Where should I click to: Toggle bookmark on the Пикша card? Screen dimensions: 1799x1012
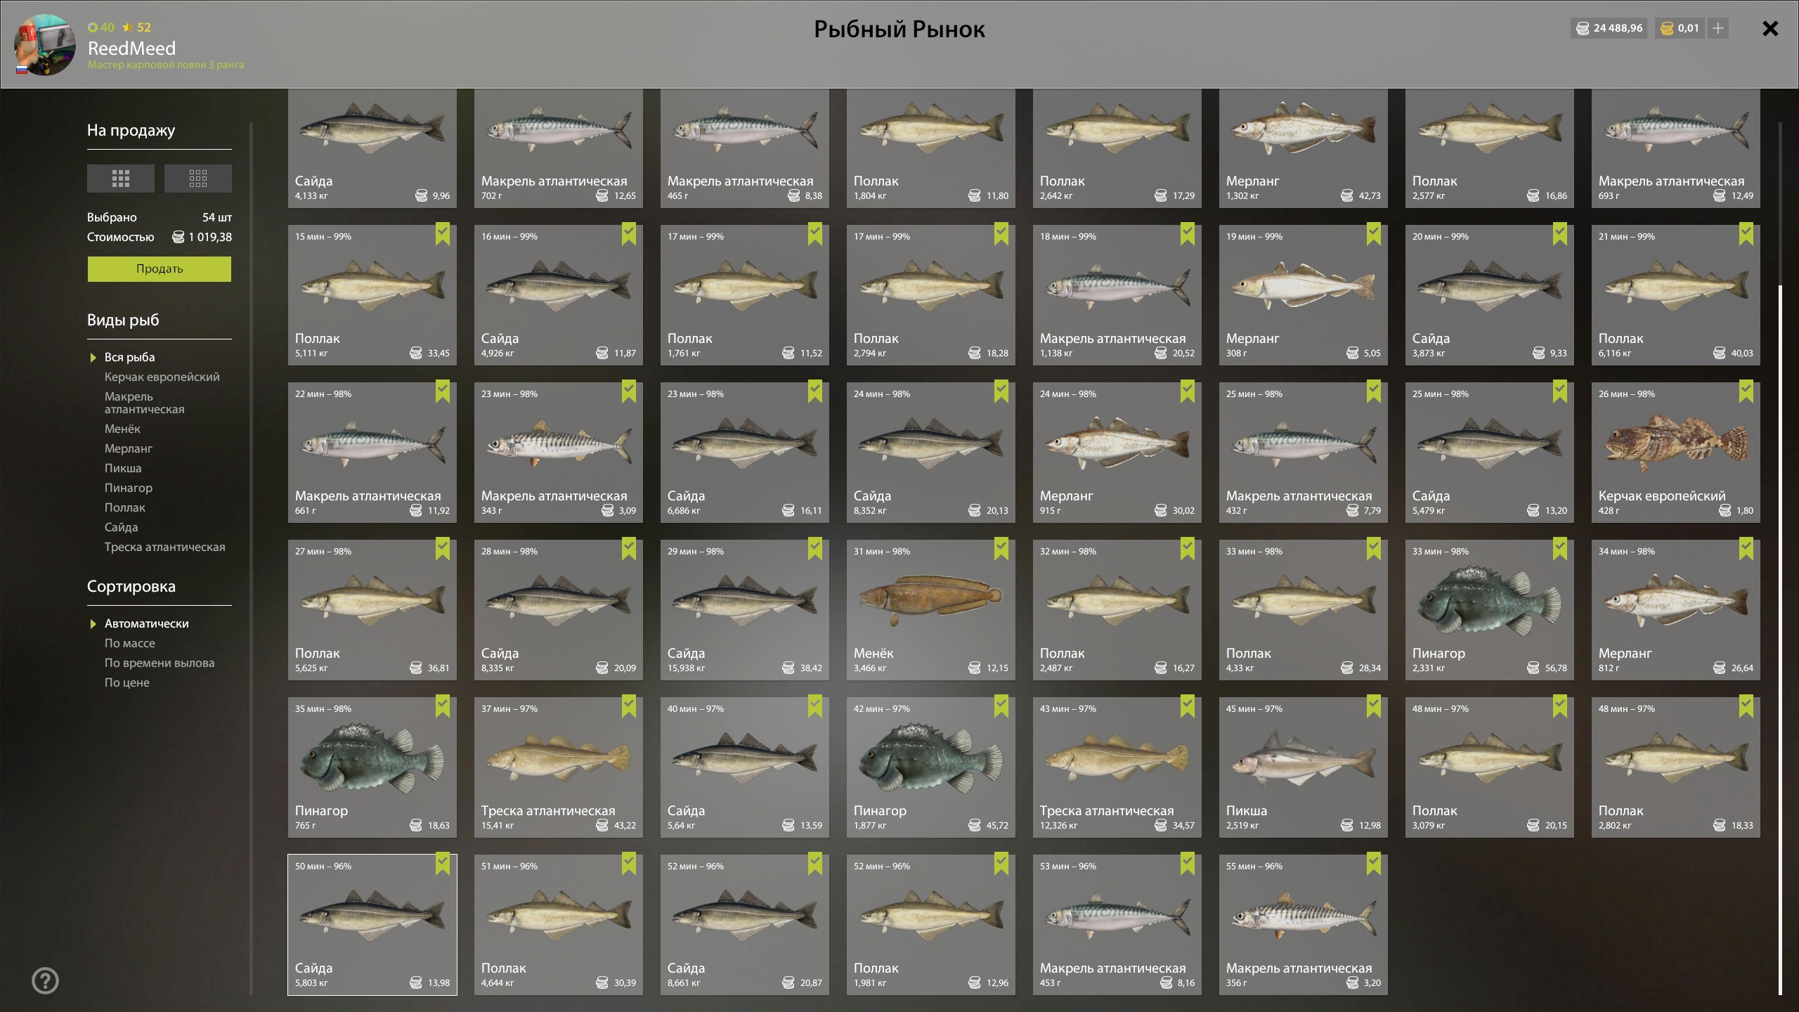click(1373, 707)
